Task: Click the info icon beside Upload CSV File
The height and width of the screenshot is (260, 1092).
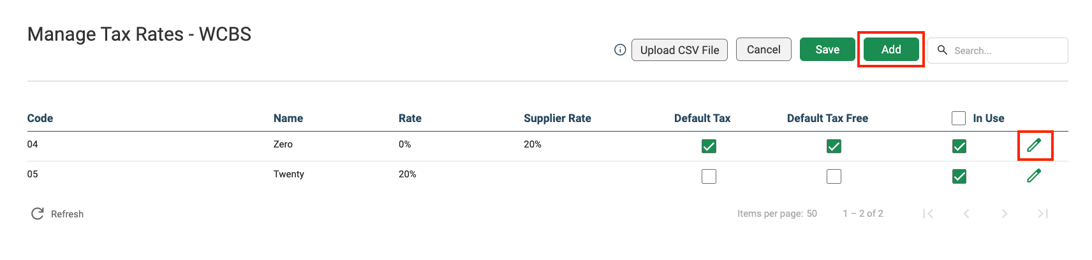Action: (x=620, y=50)
